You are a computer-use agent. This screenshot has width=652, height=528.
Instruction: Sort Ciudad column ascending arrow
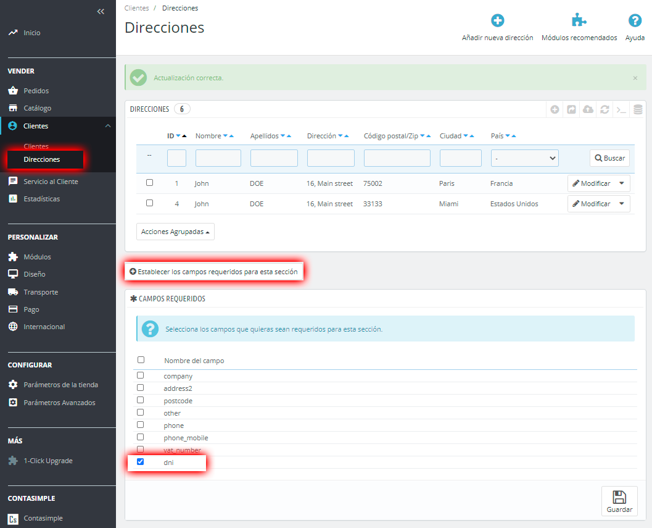[472, 136]
